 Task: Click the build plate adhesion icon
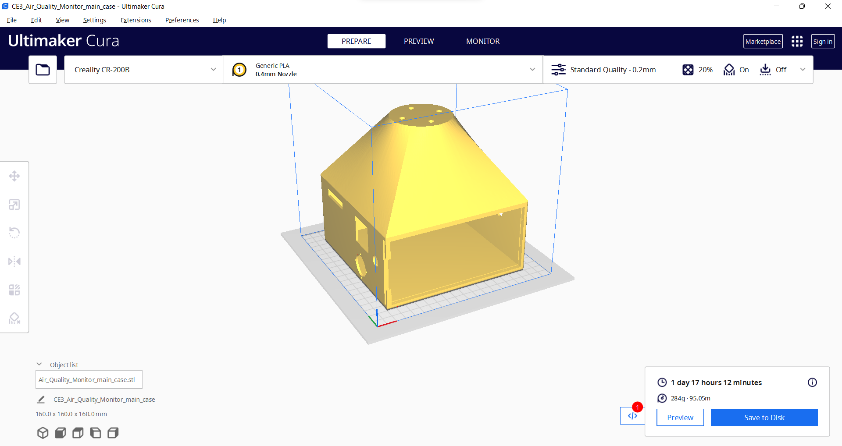pyautogui.click(x=765, y=70)
